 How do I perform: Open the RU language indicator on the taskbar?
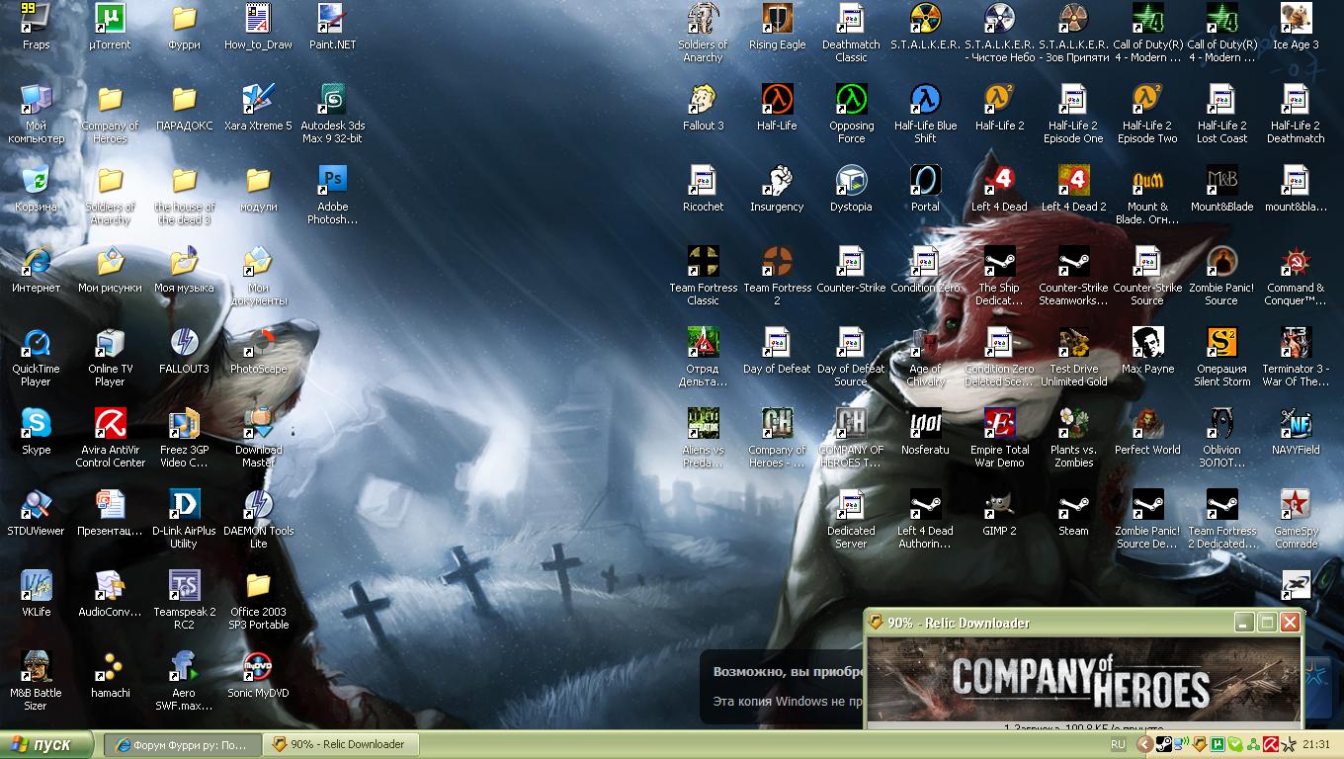click(1118, 744)
